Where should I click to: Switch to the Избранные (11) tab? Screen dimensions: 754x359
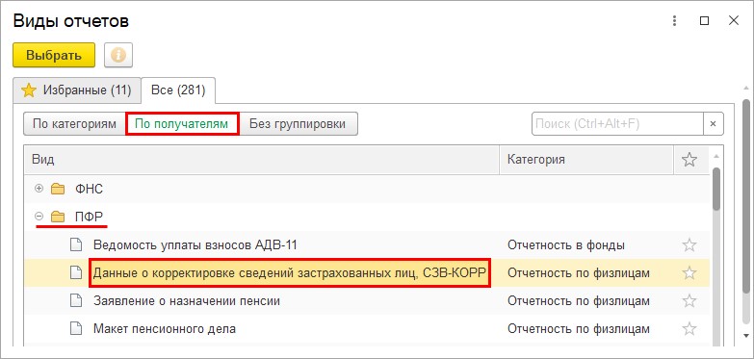77,90
